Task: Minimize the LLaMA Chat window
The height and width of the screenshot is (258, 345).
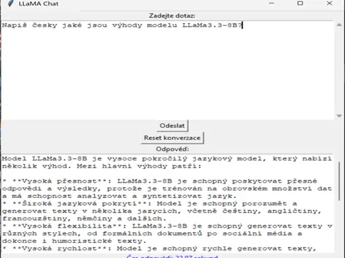Action: 272,3
